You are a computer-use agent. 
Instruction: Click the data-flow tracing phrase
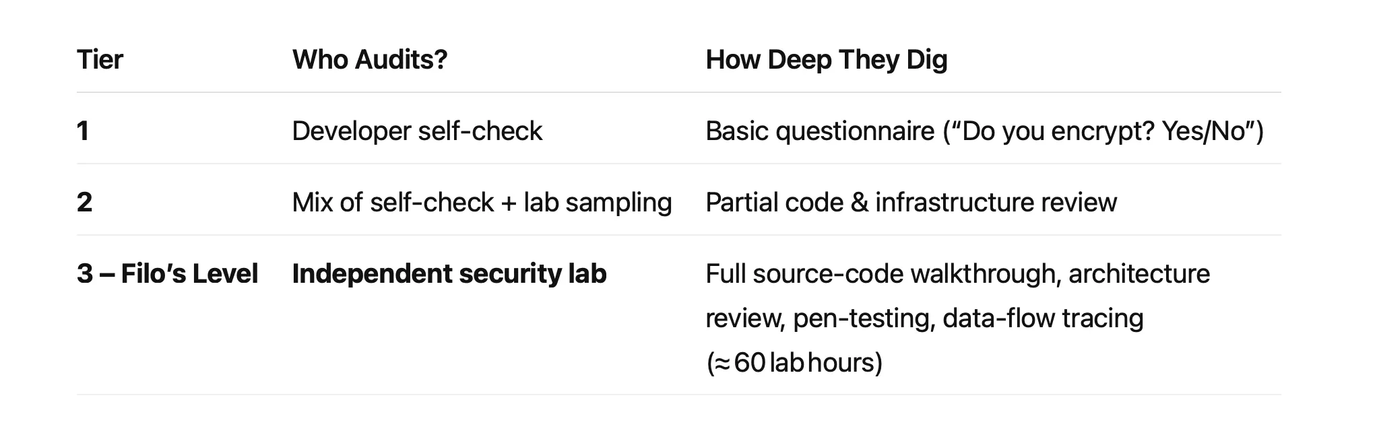1042,318
